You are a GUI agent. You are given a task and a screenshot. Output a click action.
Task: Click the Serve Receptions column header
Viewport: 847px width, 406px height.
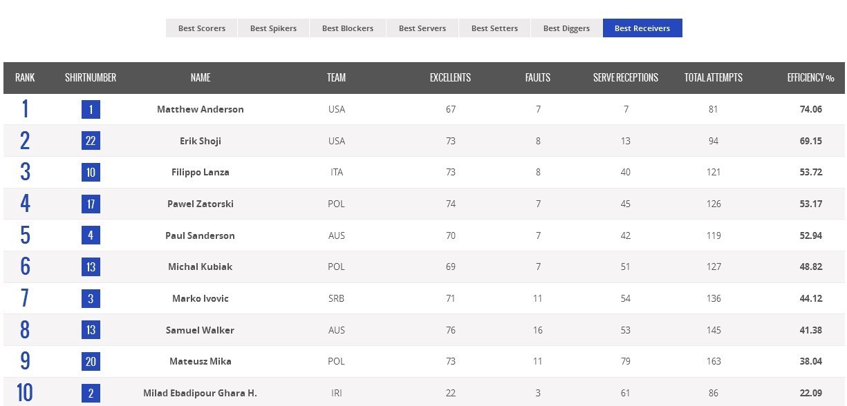[625, 78]
